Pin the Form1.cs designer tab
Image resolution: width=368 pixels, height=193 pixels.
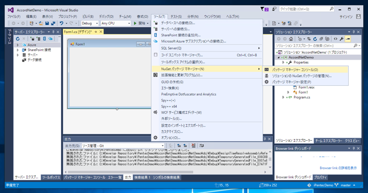click(x=96, y=32)
